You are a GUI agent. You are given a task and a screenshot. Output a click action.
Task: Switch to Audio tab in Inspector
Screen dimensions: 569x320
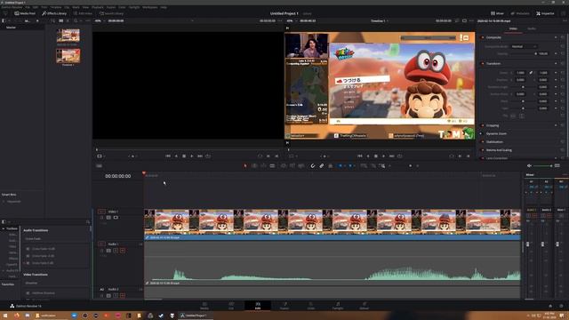pyautogui.click(x=532, y=28)
